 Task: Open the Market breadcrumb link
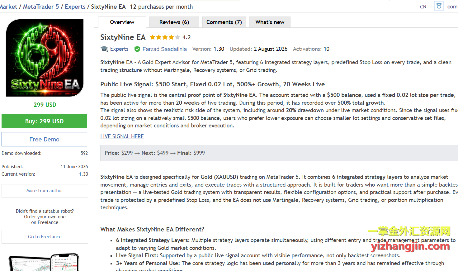[x=8, y=7]
